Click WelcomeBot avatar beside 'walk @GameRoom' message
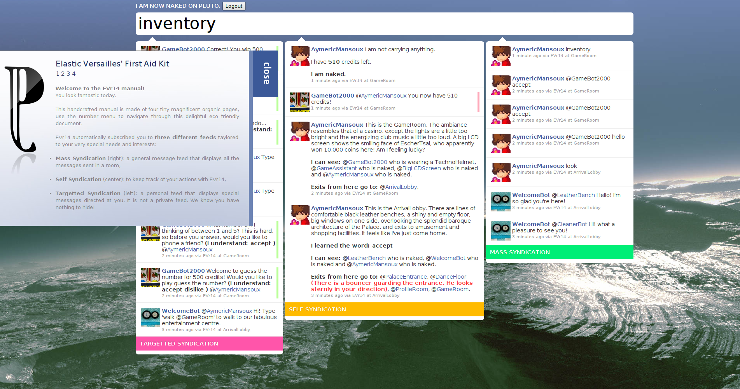Image resolution: width=740 pixels, height=389 pixels. click(x=150, y=317)
